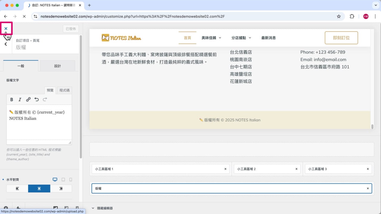The width and height of the screenshot is (381, 214).
Task: Select right horizontal alignment
Action: [x=61, y=188]
